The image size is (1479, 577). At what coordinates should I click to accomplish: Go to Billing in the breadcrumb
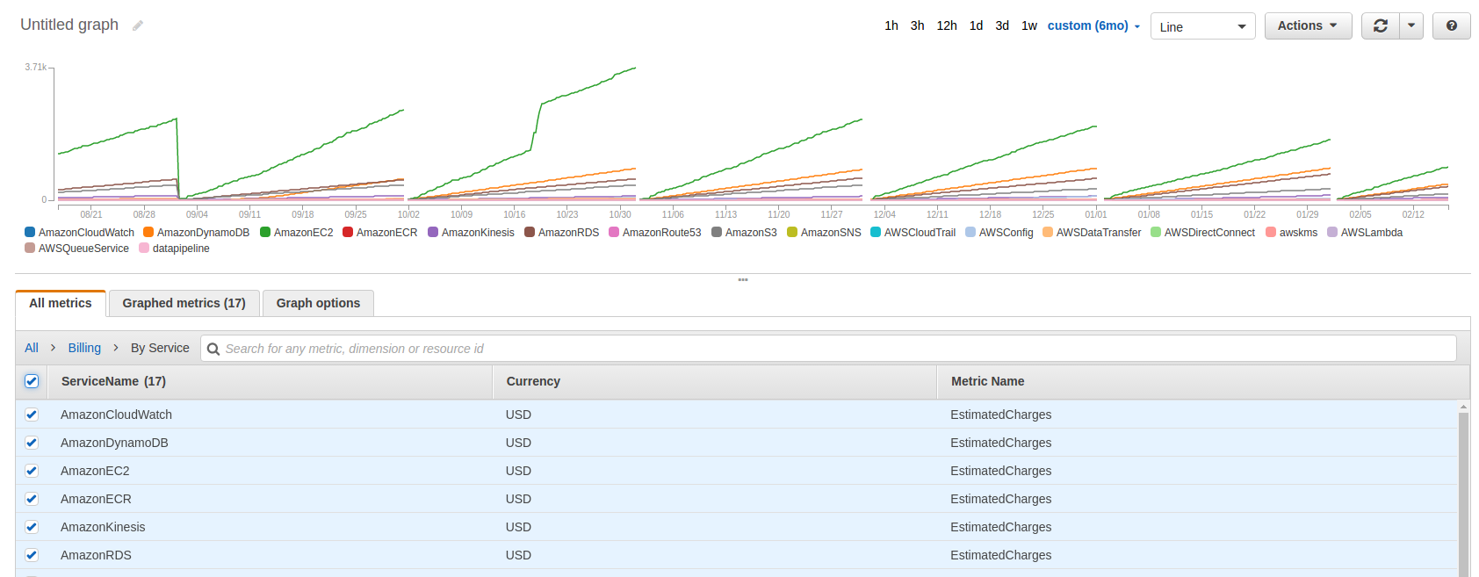click(84, 348)
